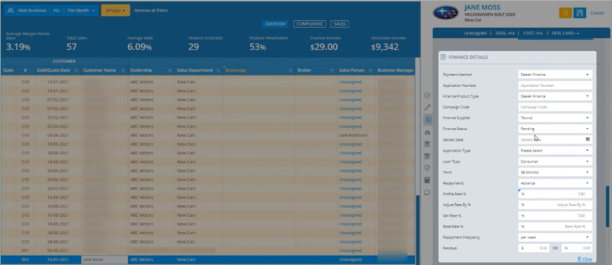Click Dale Robinson sales person cell

tap(354, 136)
